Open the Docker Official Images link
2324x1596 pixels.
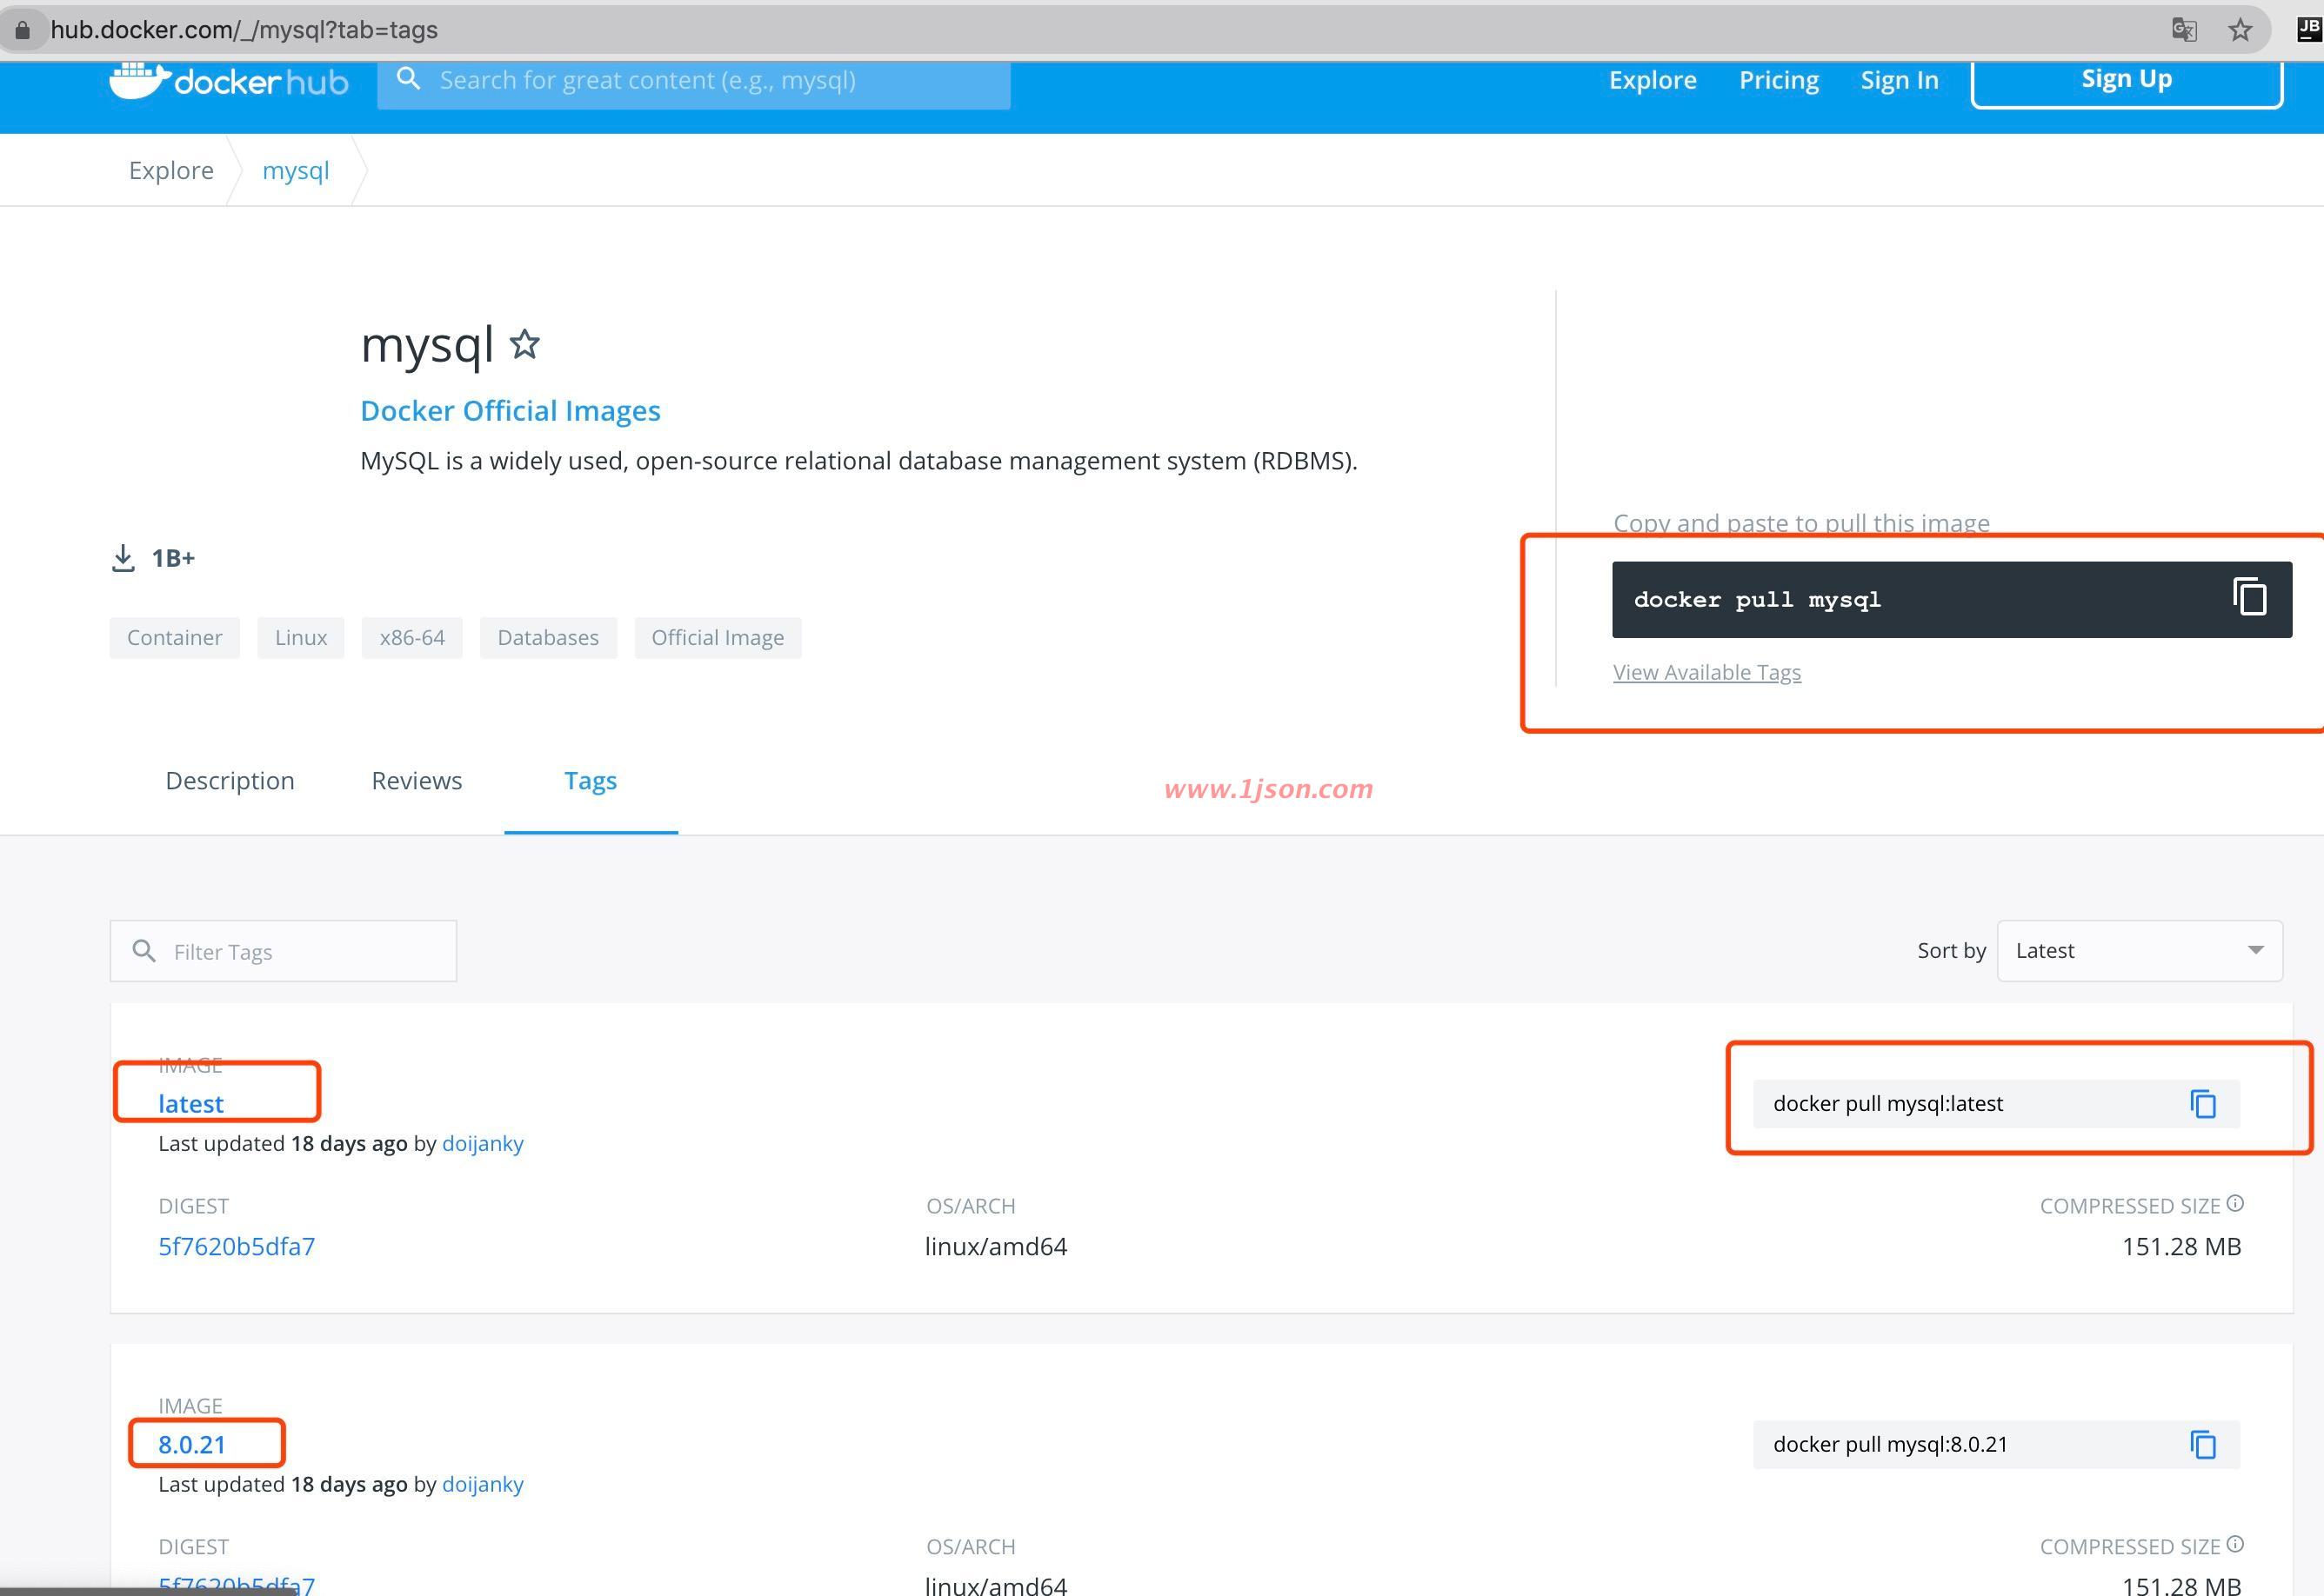point(511,410)
